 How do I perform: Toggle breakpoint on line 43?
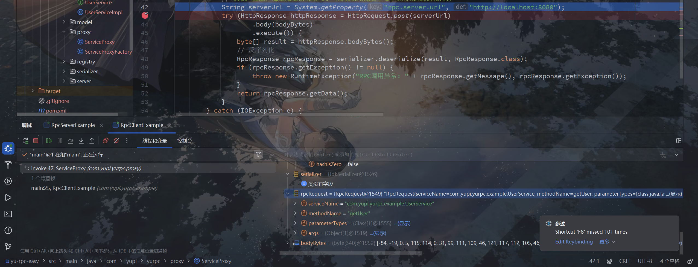pyautogui.click(x=145, y=15)
